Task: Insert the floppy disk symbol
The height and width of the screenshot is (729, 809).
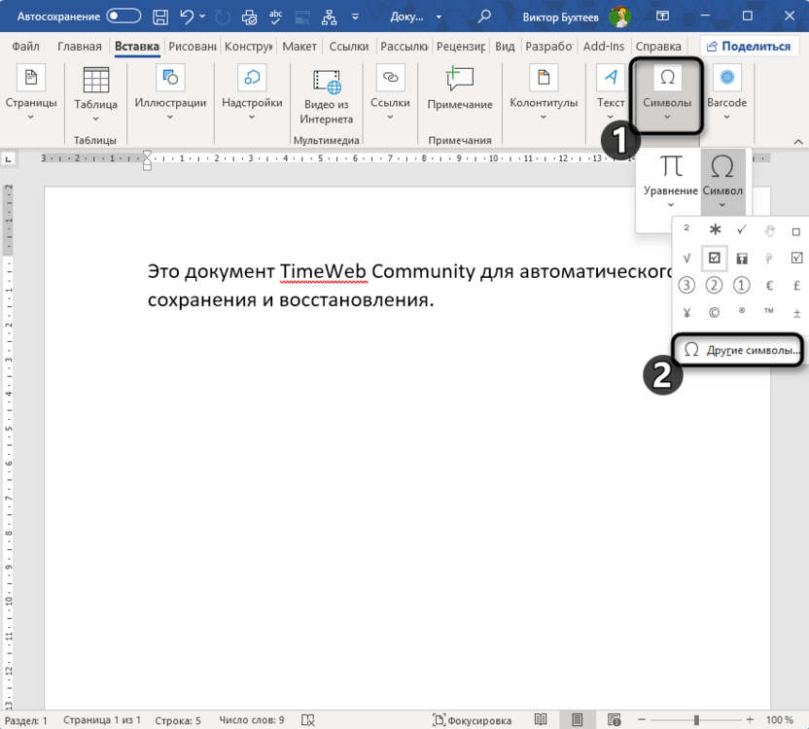Action: tap(742, 259)
